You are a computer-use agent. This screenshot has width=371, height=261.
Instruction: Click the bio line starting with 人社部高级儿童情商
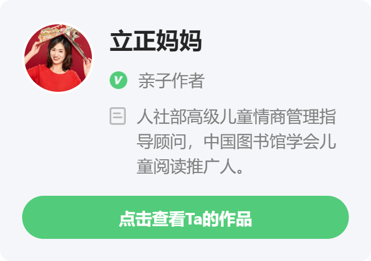tap(236, 117)
